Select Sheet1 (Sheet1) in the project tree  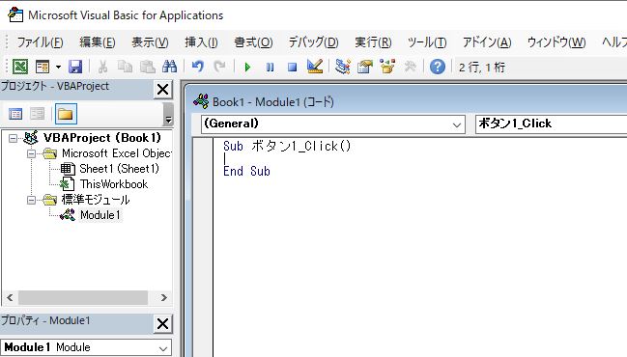pyautogui.click(x=119, y=169)
